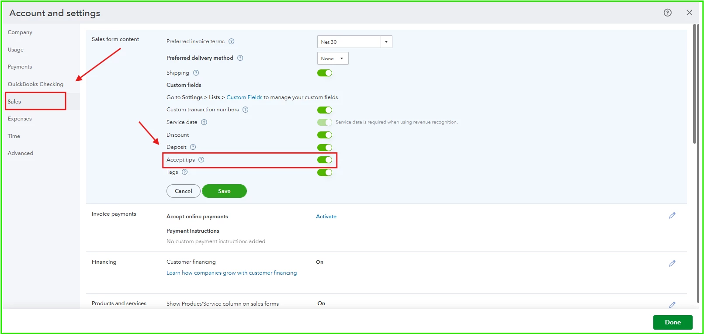Open the Preferred delivery method dropdown

pos(333,59)
